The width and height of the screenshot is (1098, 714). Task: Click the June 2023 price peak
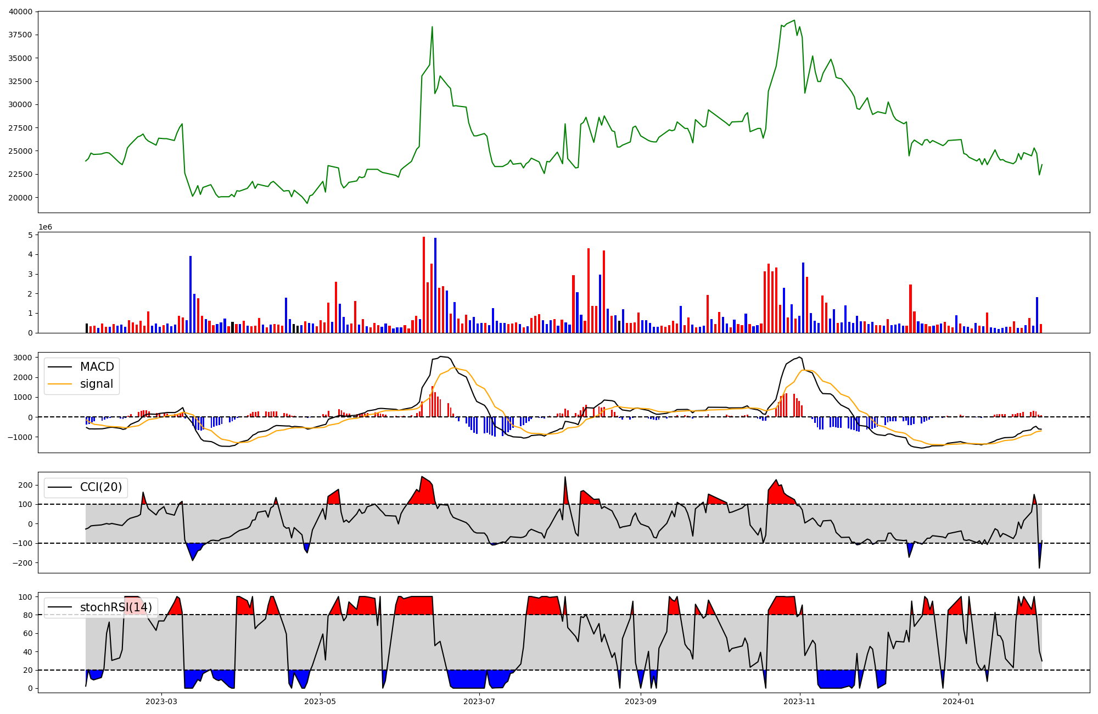coord(432,27)
